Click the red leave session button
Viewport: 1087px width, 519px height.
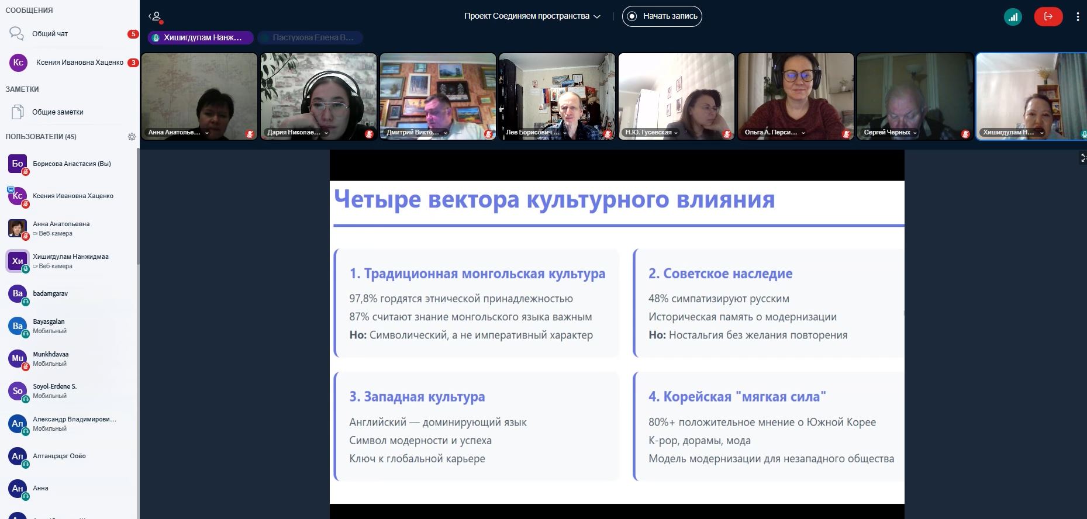1048,17
